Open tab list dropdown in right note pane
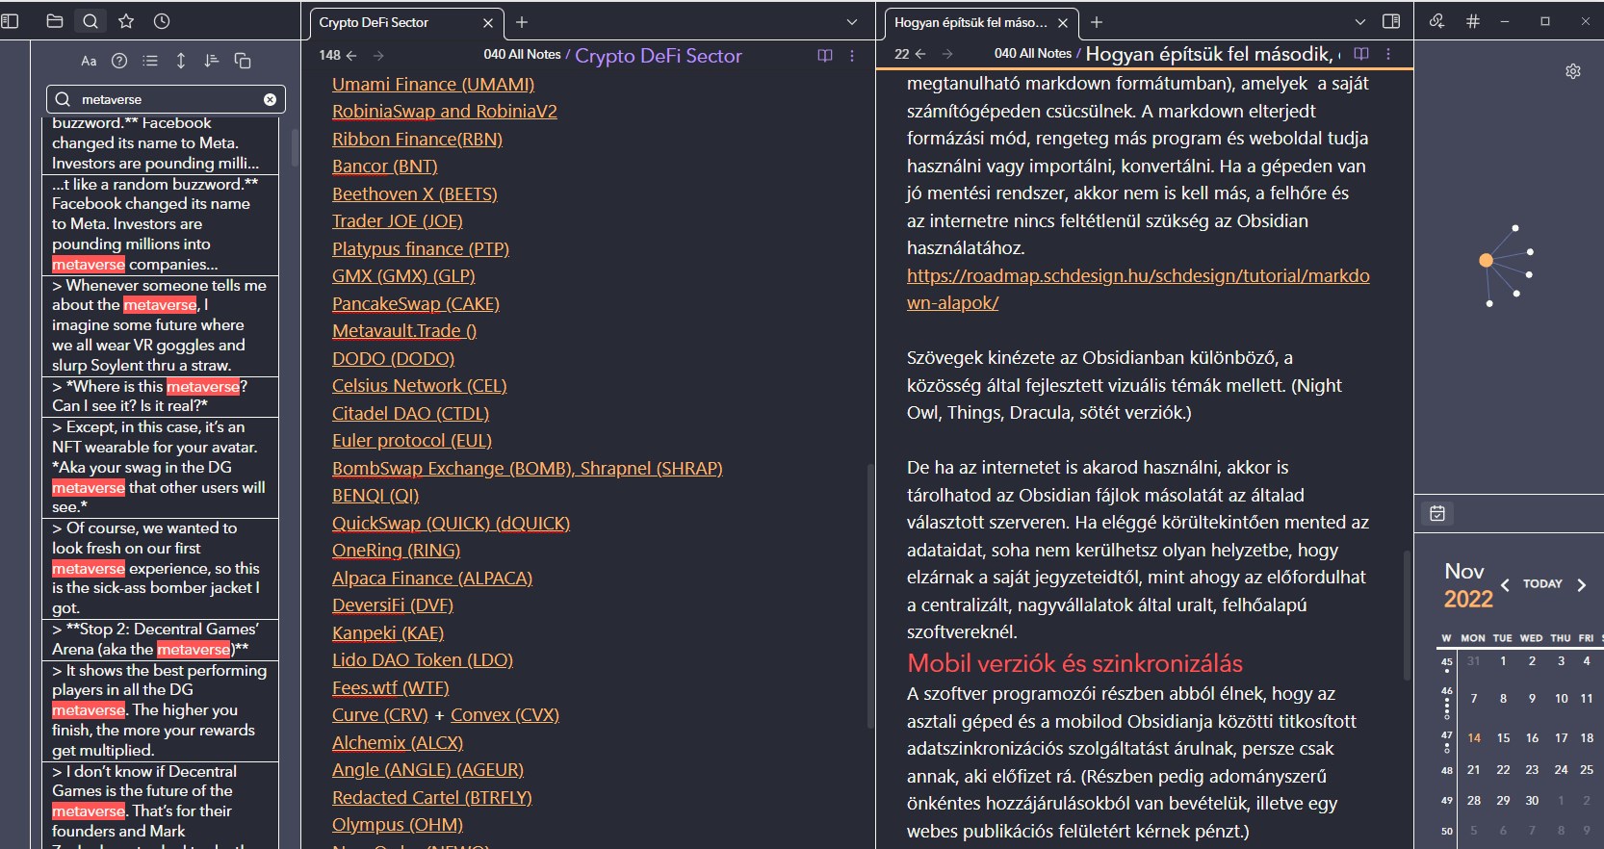Screen dimensions: 1604x849 click(x=1360, y=22)
